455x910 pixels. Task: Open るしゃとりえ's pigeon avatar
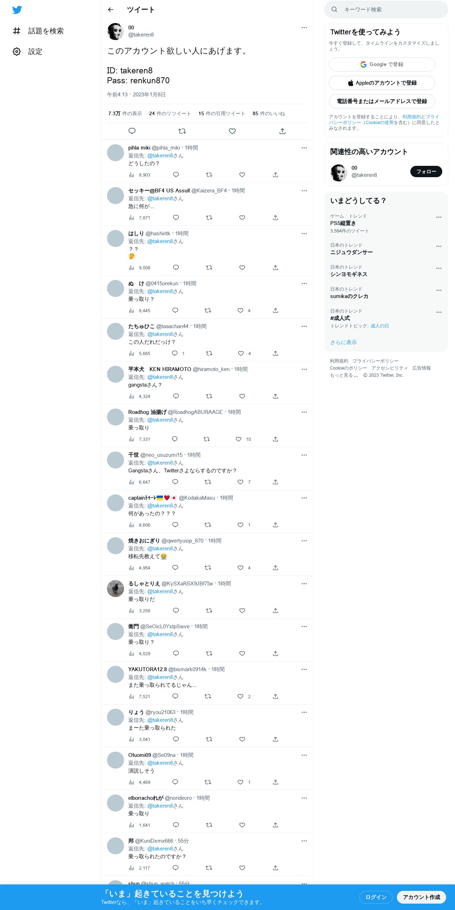pyautogui.click(x=116, y=589)
